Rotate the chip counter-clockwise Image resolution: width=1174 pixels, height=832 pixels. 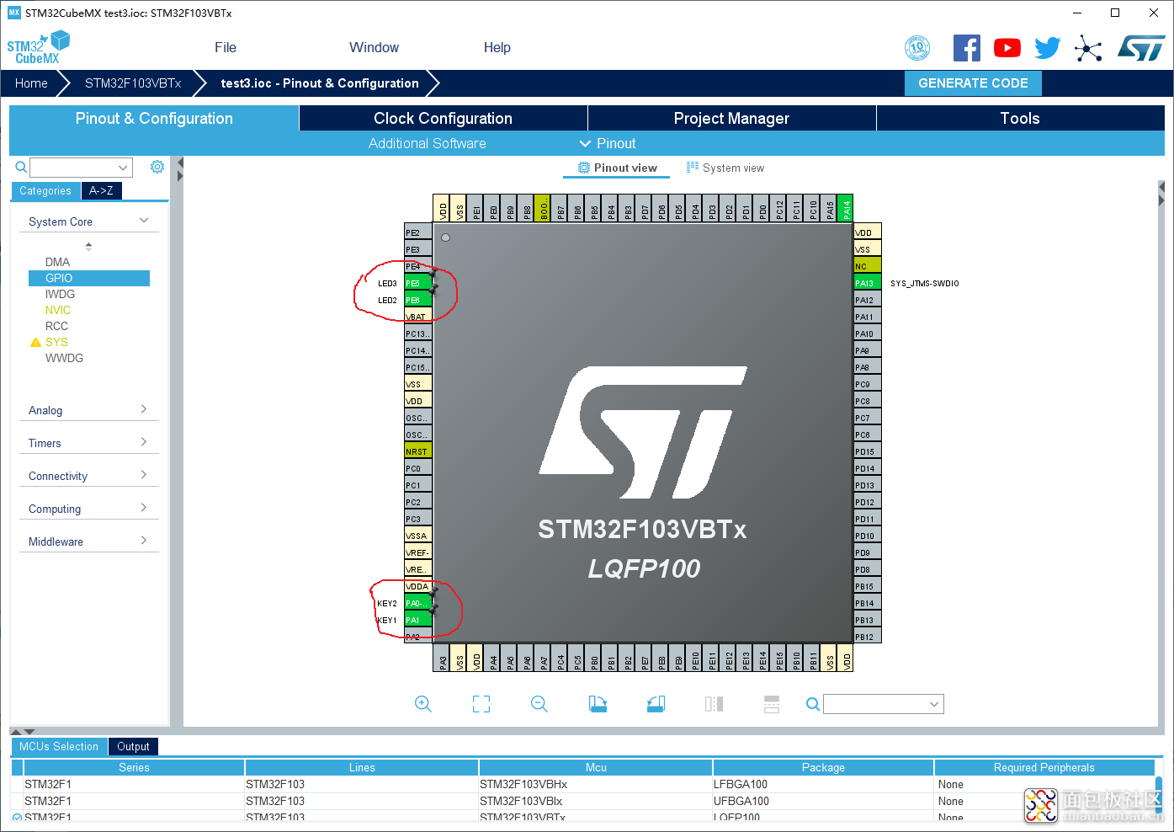(x=656, y=704)
